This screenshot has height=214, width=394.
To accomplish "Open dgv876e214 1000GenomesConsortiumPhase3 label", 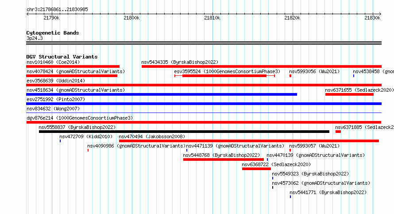I will (80, 118).
